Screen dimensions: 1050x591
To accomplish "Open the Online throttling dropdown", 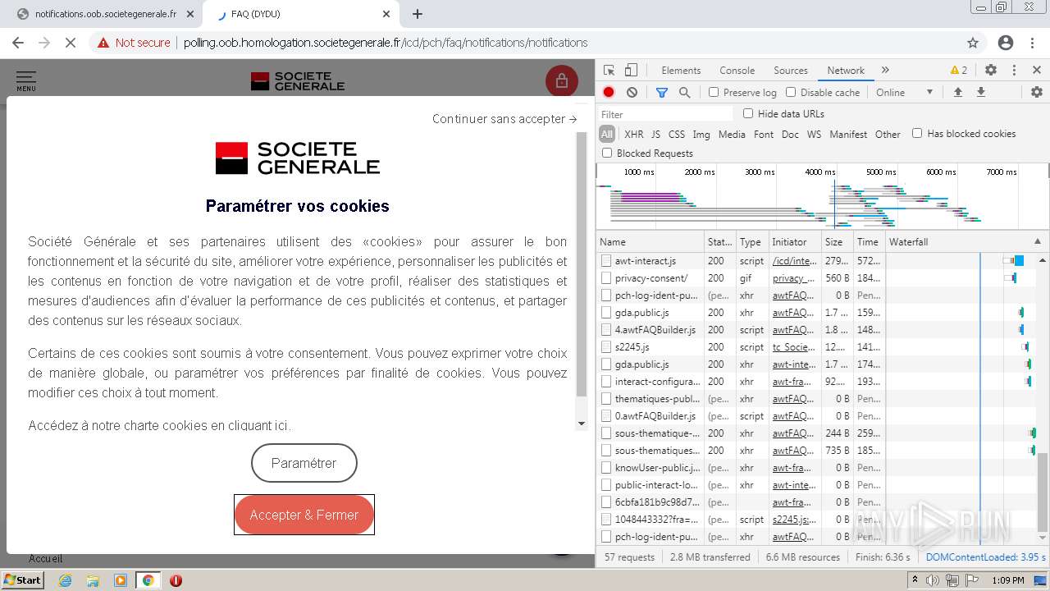I will [905, 93].
